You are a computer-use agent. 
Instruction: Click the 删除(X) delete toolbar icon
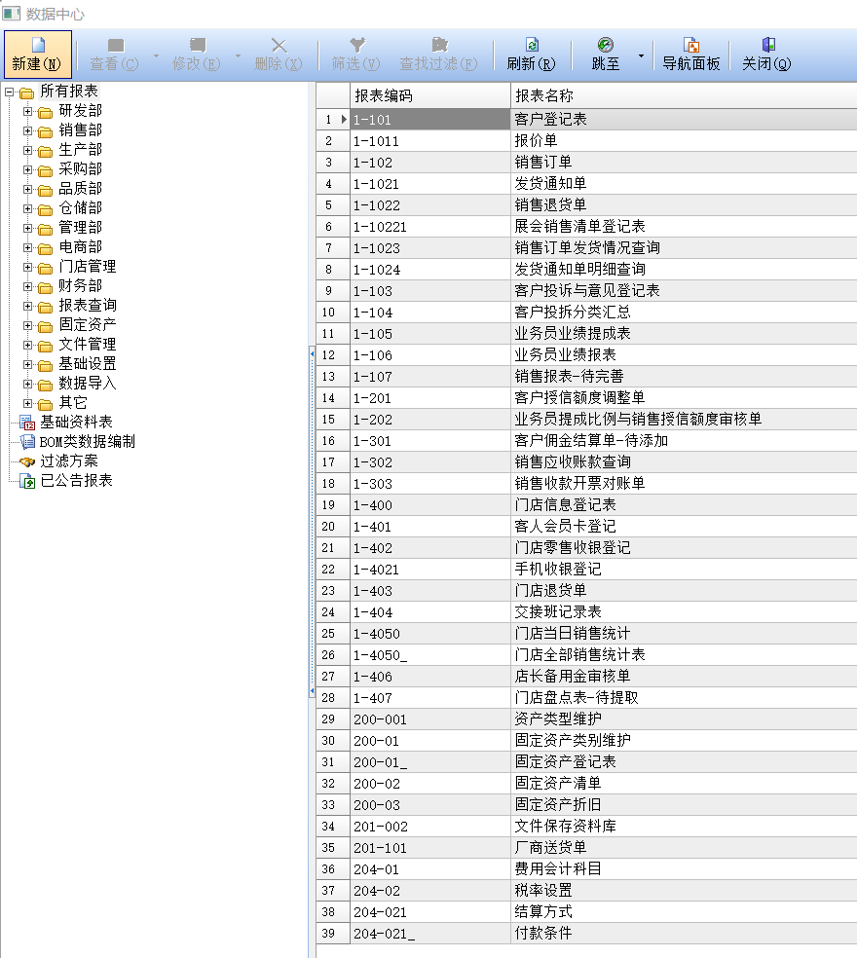click(279, 45)
